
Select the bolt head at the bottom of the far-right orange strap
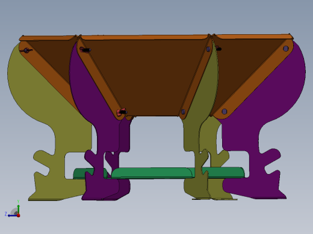tap(225, 111)
